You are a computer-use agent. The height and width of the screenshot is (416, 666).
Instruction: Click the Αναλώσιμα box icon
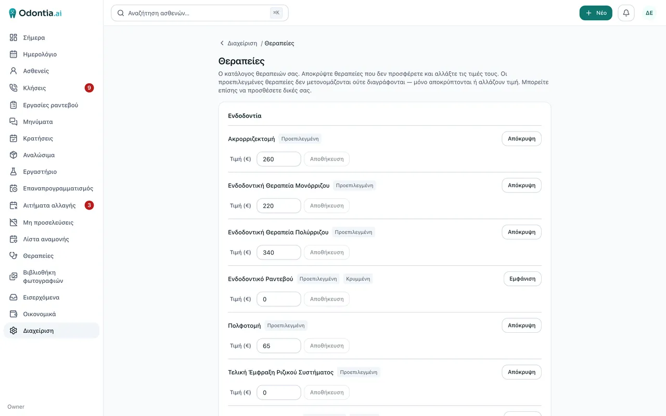coord(14,155)
